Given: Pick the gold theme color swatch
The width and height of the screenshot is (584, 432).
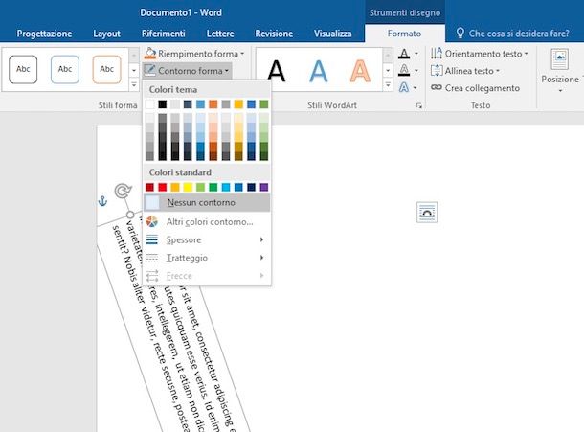Looking at the screenshot, I should pyautogui.click(x=238, y=104).
